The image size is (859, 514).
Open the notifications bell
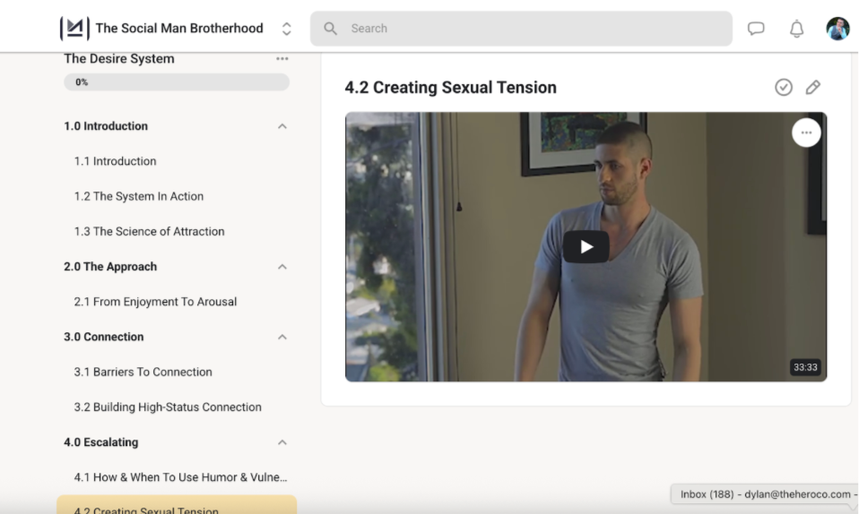pos(796,29)
